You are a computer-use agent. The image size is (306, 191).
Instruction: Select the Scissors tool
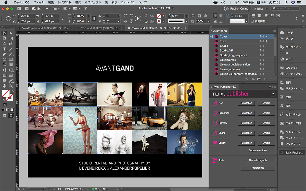5,70
